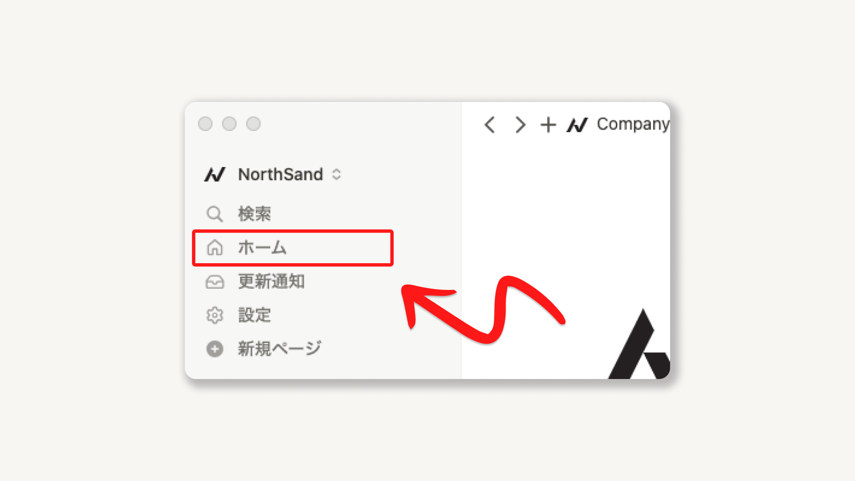Image resolution: width=855 pixels, height=481 pixels.
Task: Click the large black logo image
Action: [x=639, y=344]
